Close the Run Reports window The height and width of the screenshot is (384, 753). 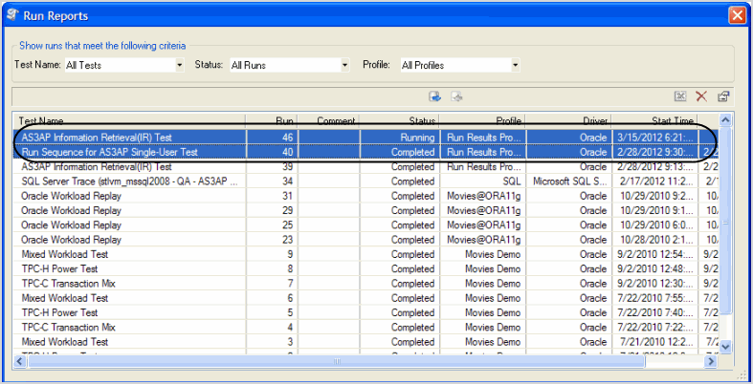(x=737, y=14)
